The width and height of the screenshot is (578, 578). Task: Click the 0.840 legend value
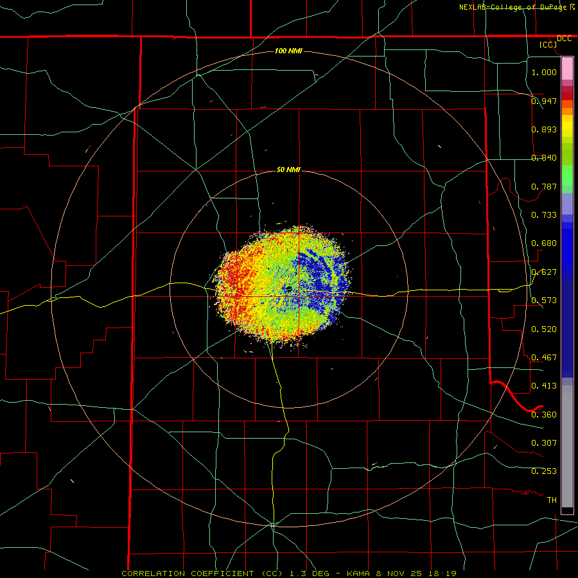coord(544,158)
